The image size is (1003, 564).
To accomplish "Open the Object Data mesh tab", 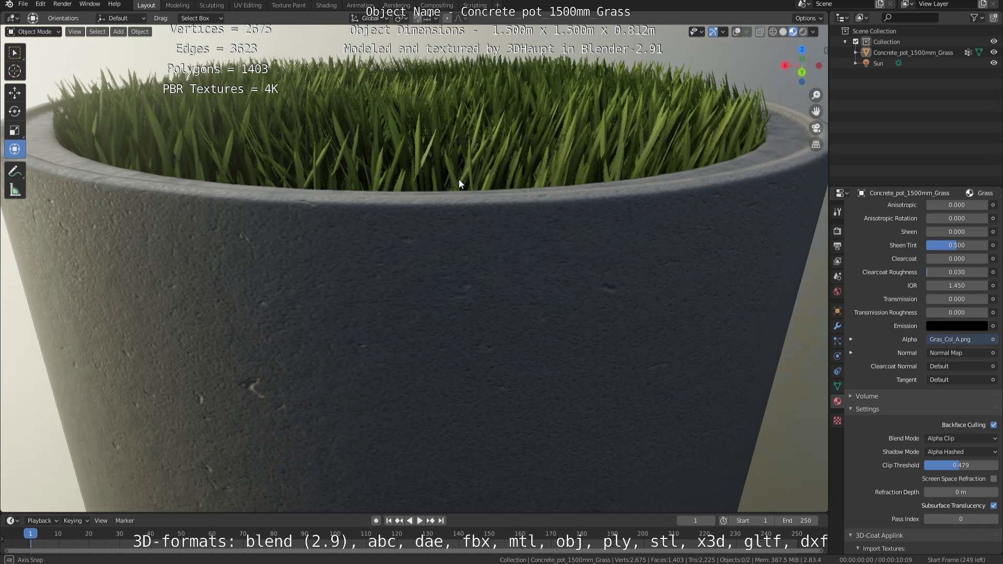I will pos(837,386).
